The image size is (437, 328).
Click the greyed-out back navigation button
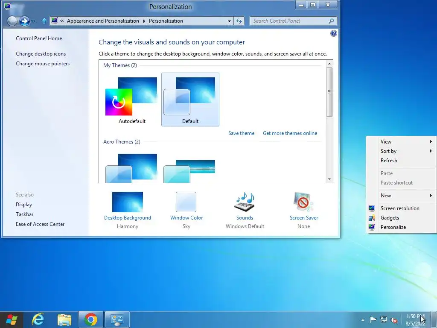point(12,21)
